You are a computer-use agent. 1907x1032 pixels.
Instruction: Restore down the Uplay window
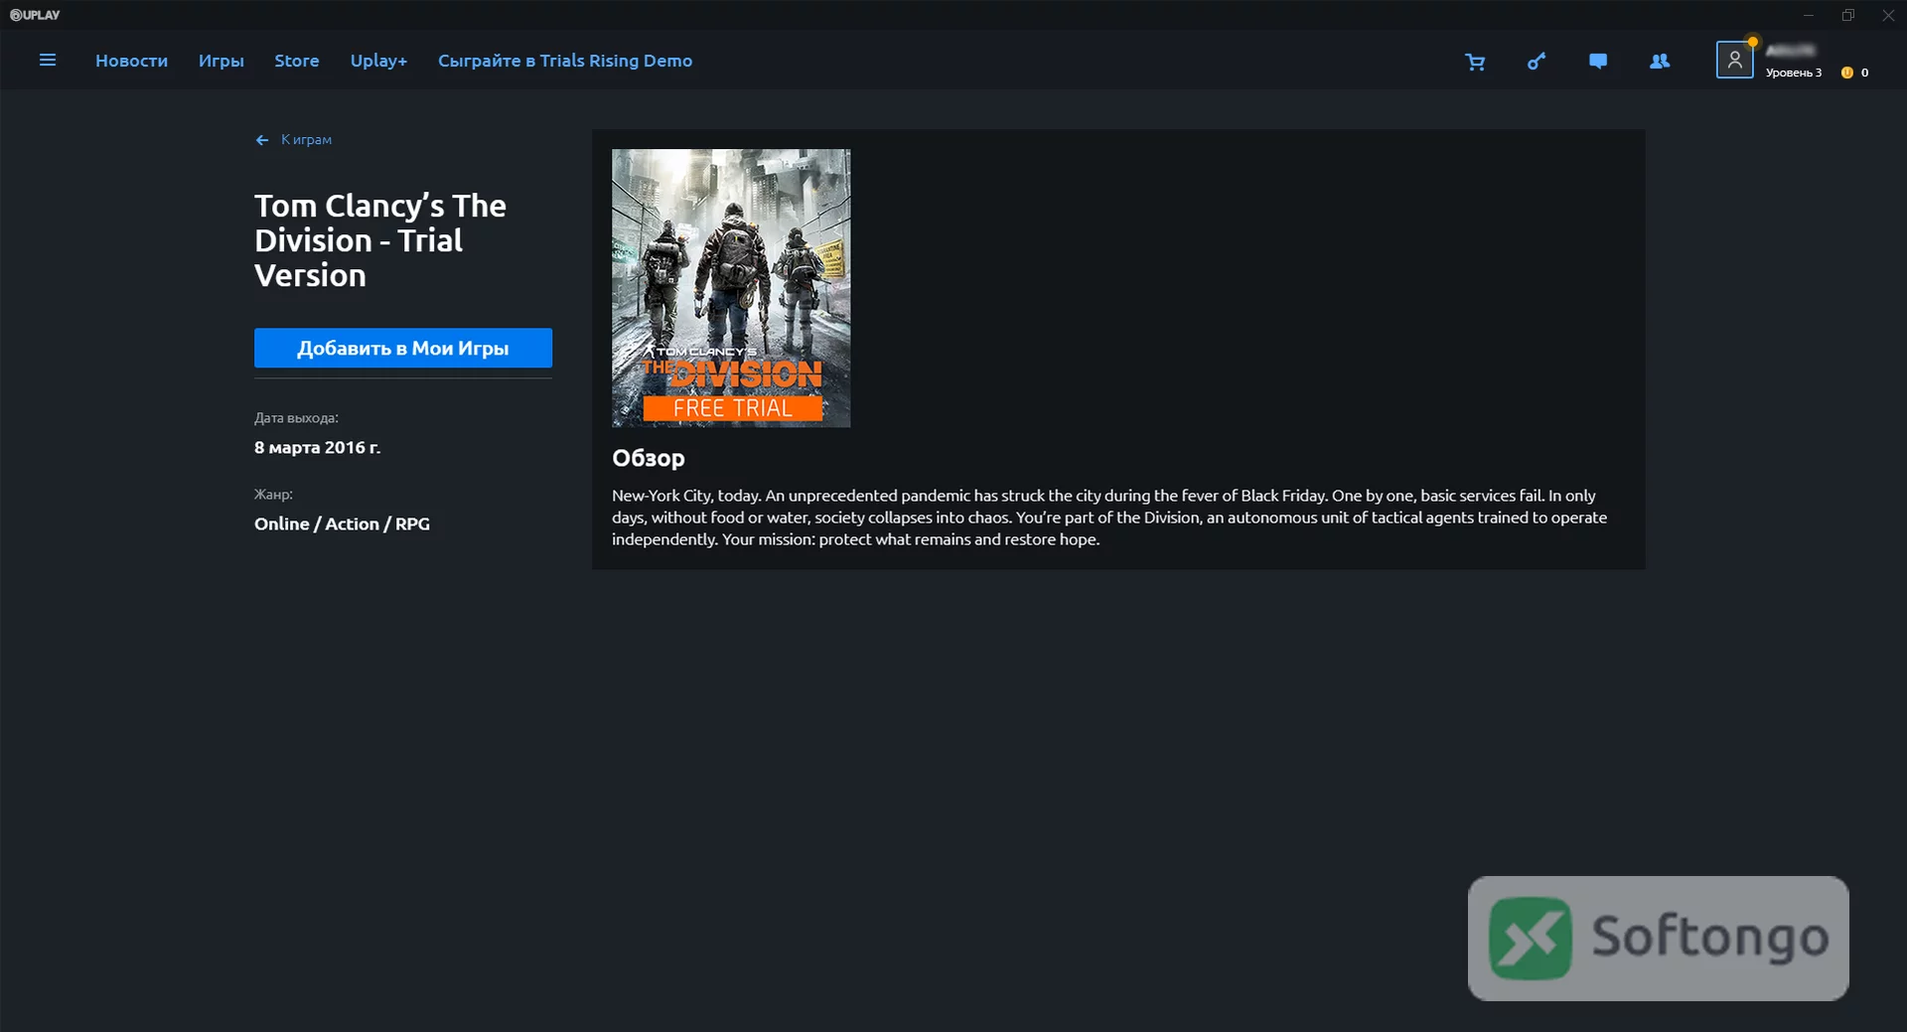1848,15
